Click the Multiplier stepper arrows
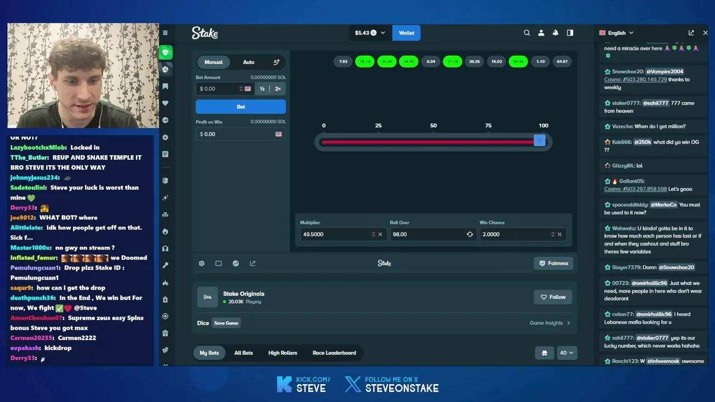Image resolution: width=715 pixels, height=402 pixels. tap(373, 234)
